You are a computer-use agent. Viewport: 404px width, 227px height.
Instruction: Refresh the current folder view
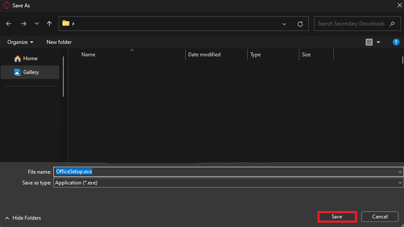[300, 24]
